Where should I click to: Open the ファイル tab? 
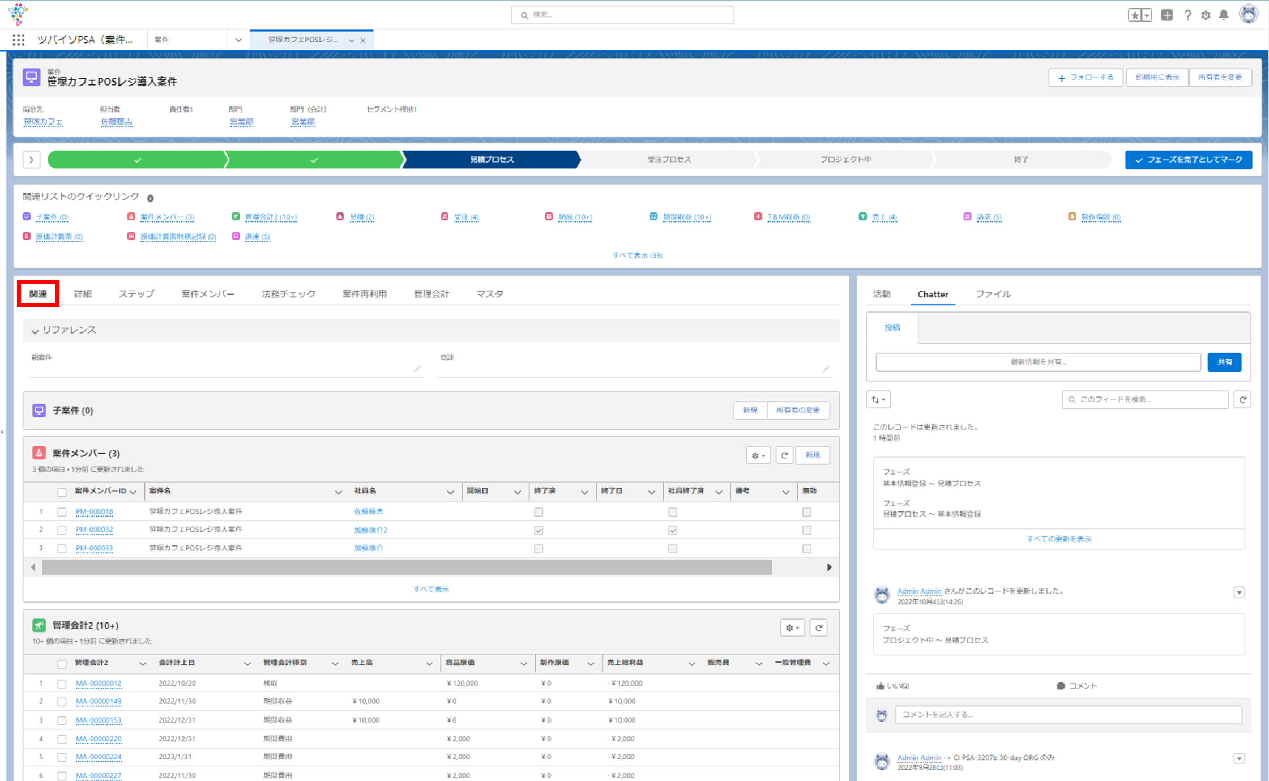tap(993, 294)
